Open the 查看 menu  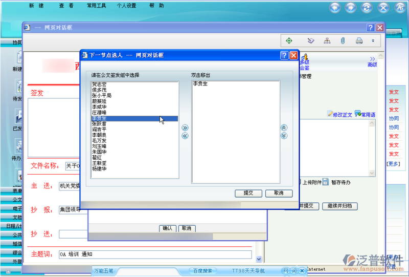click(66, 6)
